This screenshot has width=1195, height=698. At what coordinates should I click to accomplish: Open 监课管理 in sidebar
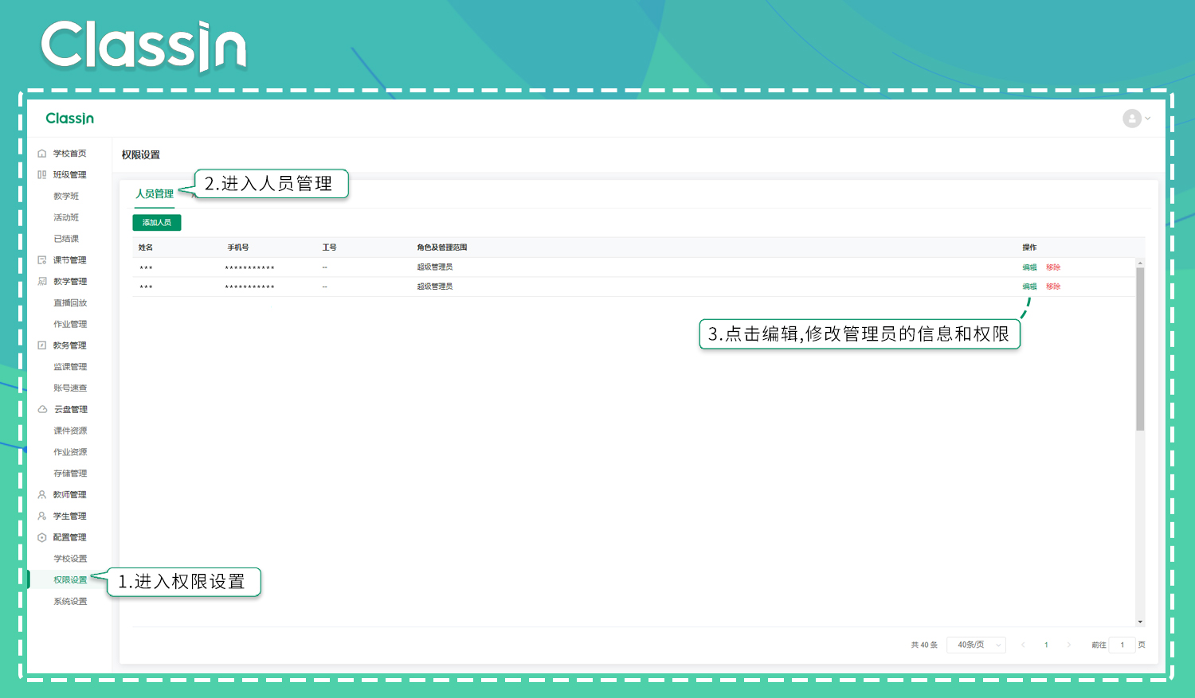tap(70, 367)
